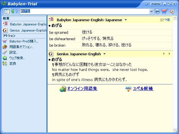Image resolution: width=179 pixels, height=134 pixels.
Task: Open search term history dropdown
Action: point(151,11)
